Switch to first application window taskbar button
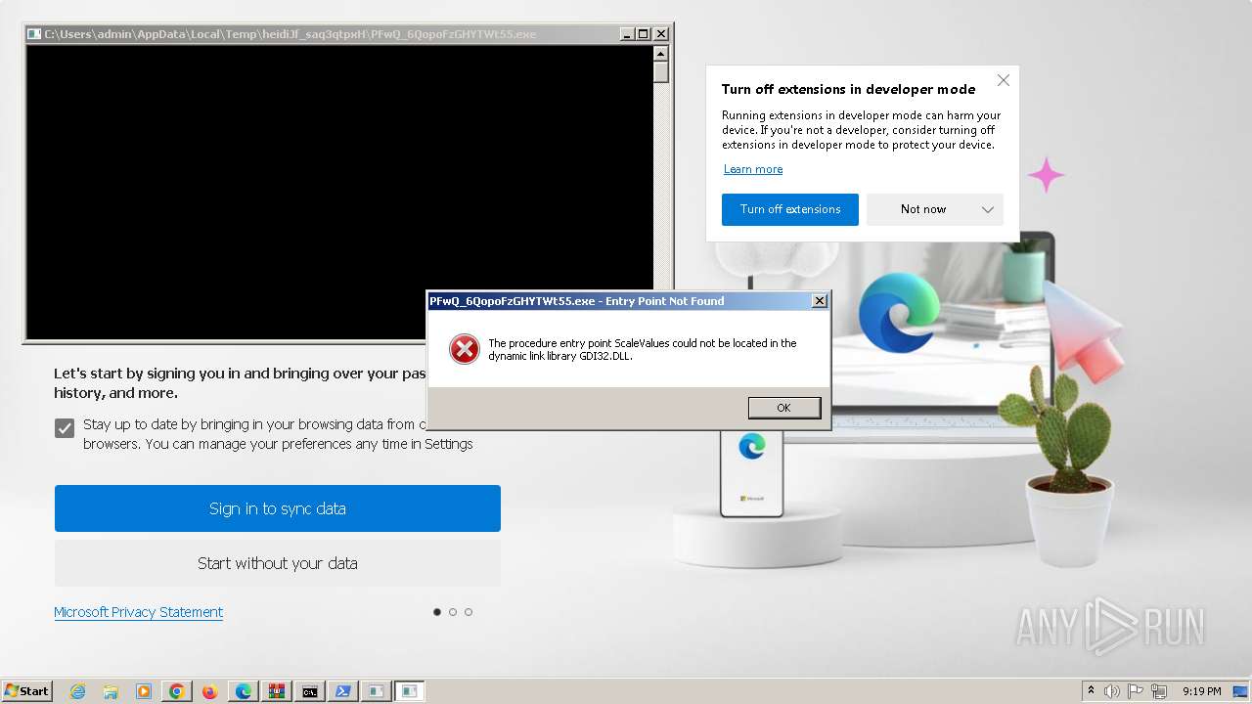 click(376, 691)
